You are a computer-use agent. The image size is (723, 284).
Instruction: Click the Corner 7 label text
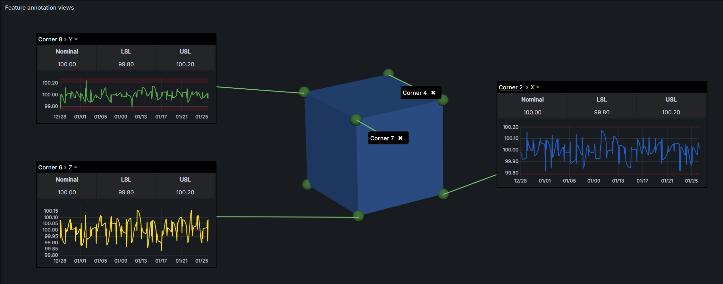pos(382,138)
